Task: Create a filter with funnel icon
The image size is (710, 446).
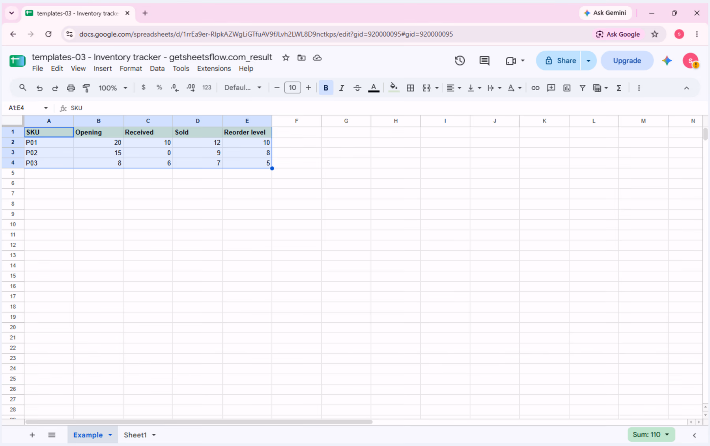Action: pos(583,88)
